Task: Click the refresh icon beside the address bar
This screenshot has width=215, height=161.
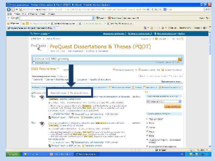Action: click(156, 10)
